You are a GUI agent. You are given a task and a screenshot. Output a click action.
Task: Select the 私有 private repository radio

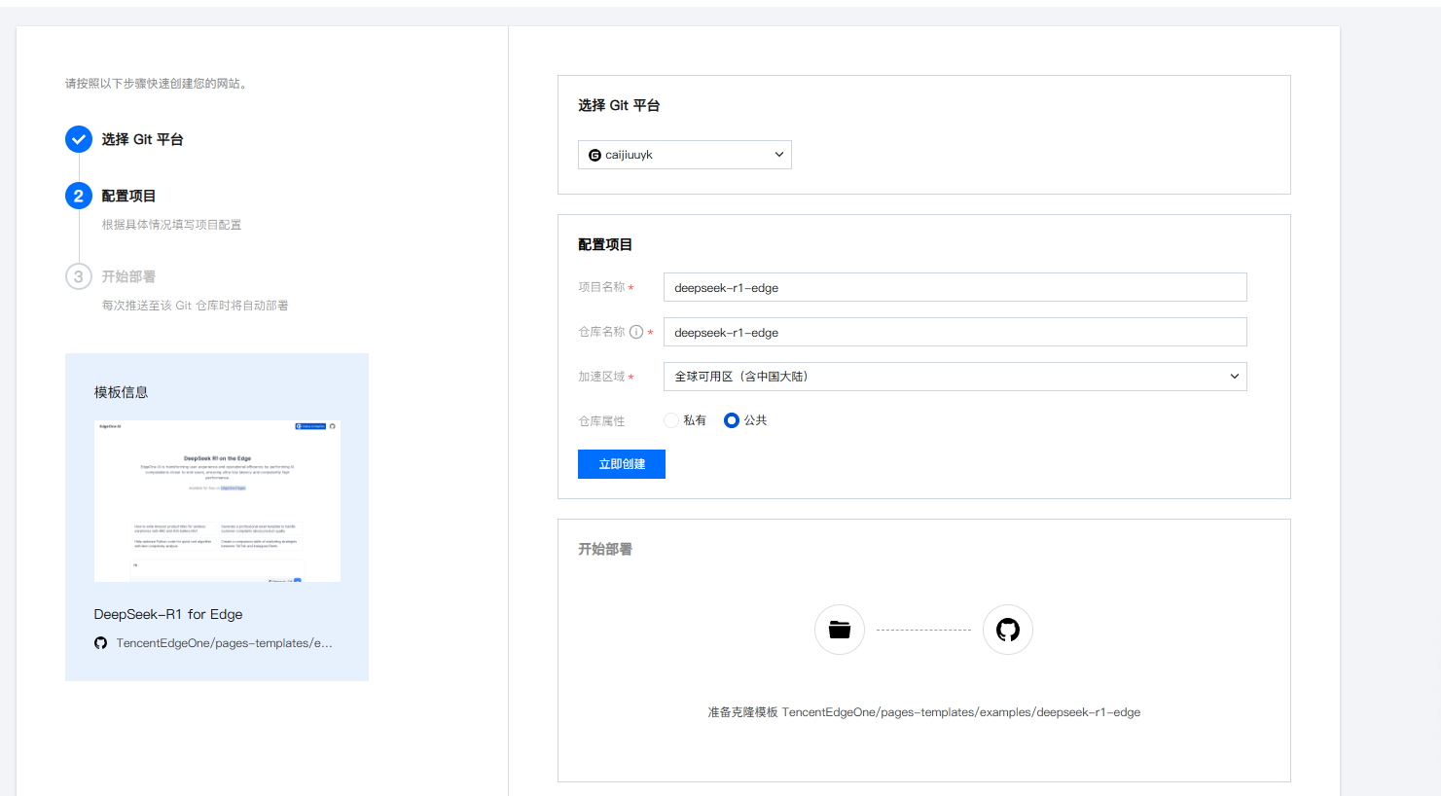671,420
